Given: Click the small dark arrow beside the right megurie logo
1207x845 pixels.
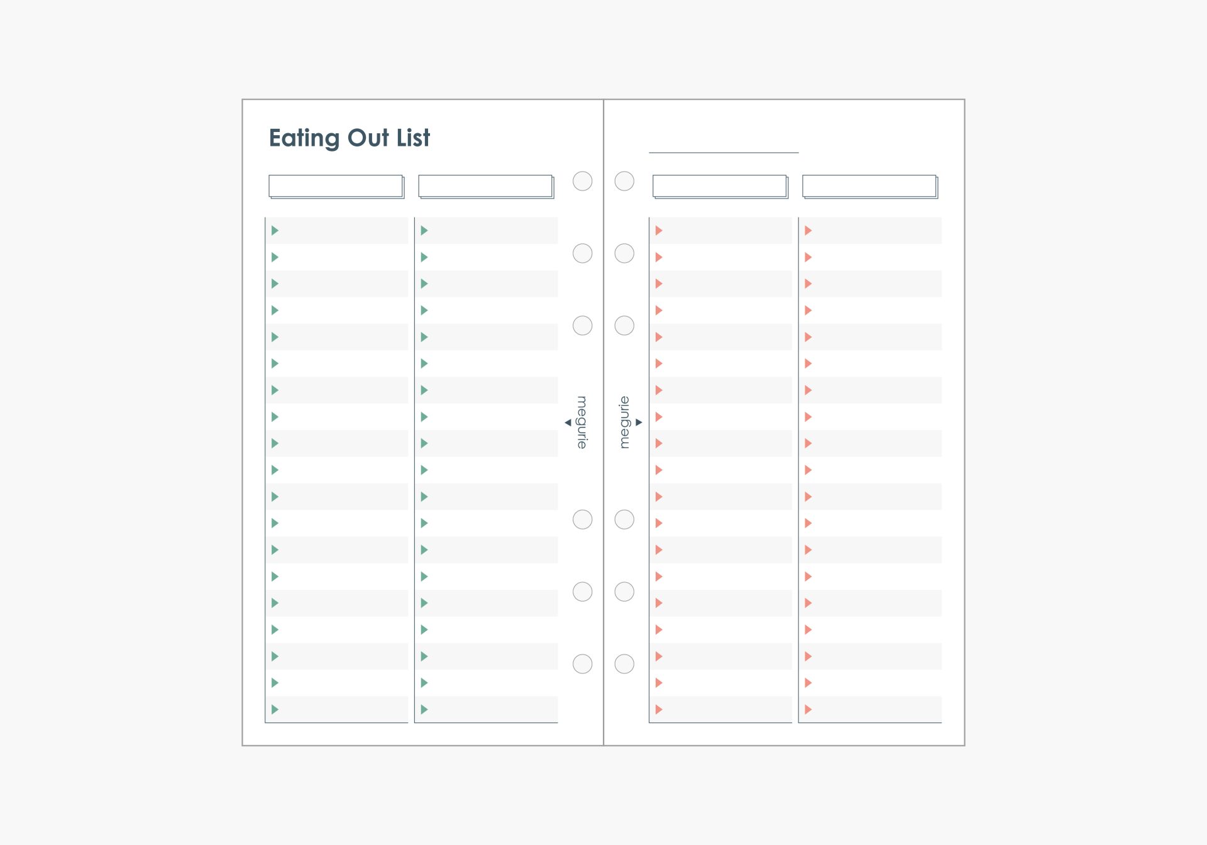Looking at the screenshot, I should point(639,422).
